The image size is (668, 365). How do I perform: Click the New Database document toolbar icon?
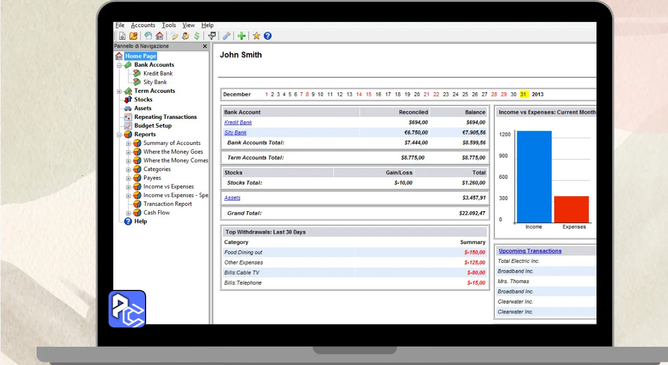click(122, 36)
